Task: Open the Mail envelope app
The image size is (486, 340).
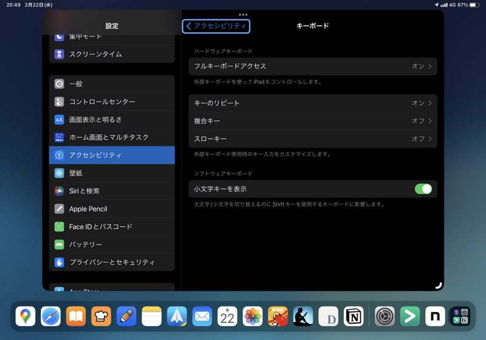Action: [x=202, y=316]
